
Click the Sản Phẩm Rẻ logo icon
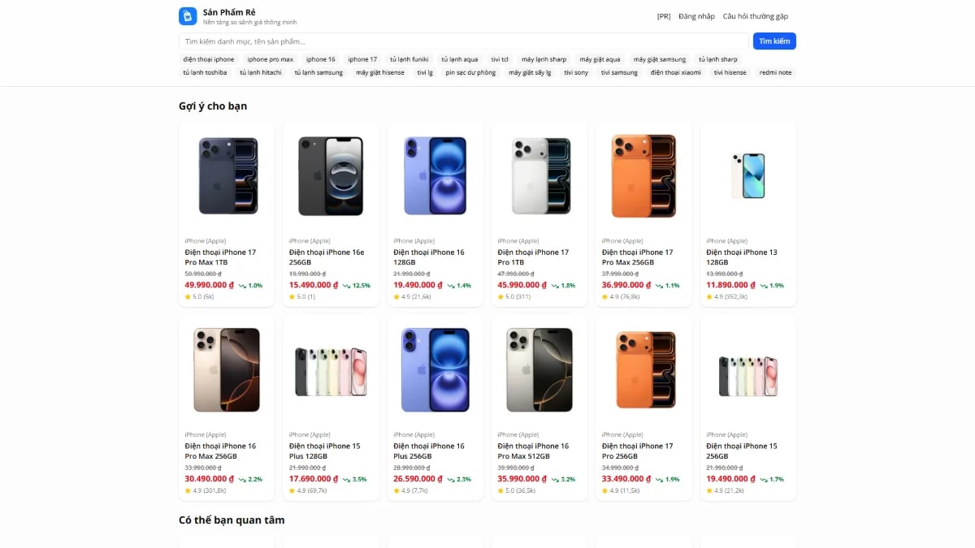(x=188, y=16)
